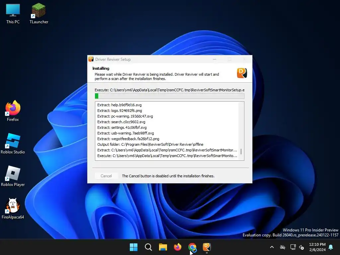
Task: Click the Chrome icon in the taskbar
Action: tap(192, 247)
